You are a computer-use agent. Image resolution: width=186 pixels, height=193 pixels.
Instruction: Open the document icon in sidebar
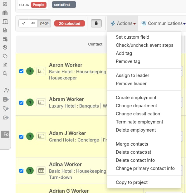click(x=5, y=30)
